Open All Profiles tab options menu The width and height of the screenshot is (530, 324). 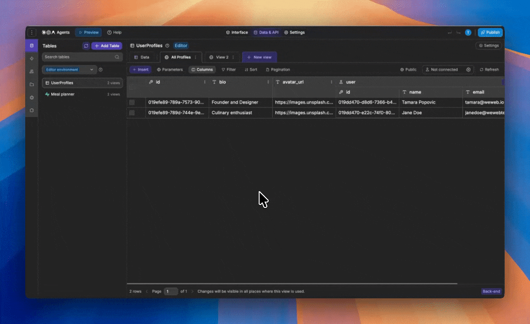click(x=196, y=58)
